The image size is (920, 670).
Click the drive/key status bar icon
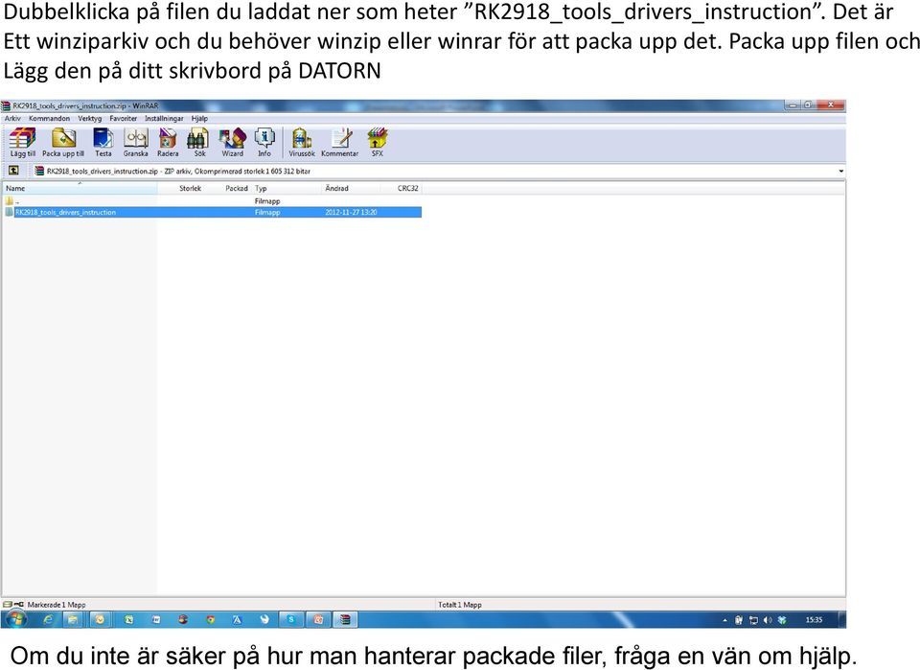[12, 604]
